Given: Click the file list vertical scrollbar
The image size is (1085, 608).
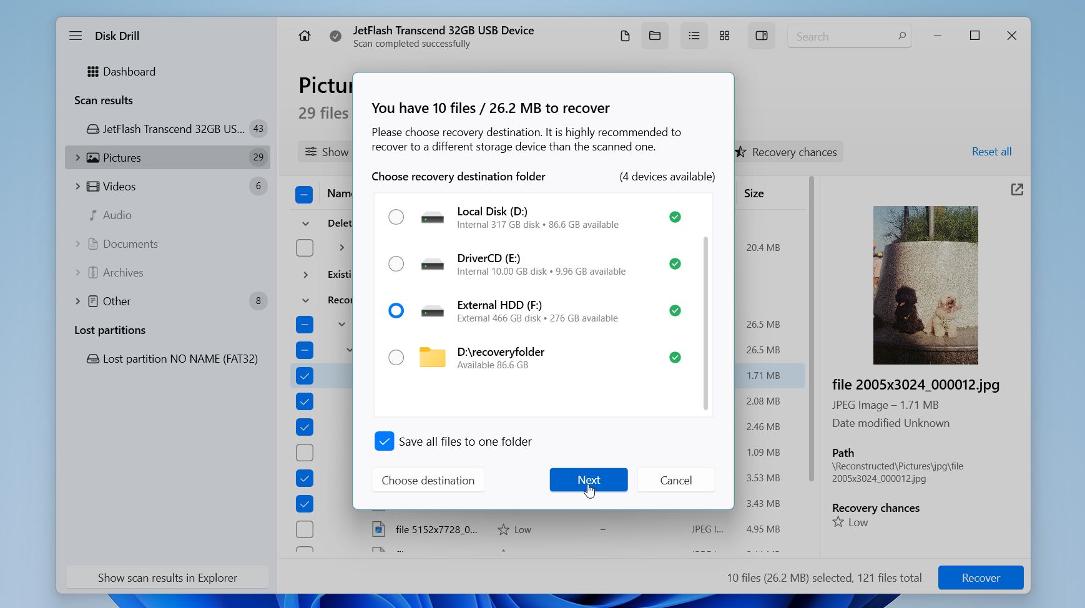Looking at the screenshot, I should tap(812, 329).
